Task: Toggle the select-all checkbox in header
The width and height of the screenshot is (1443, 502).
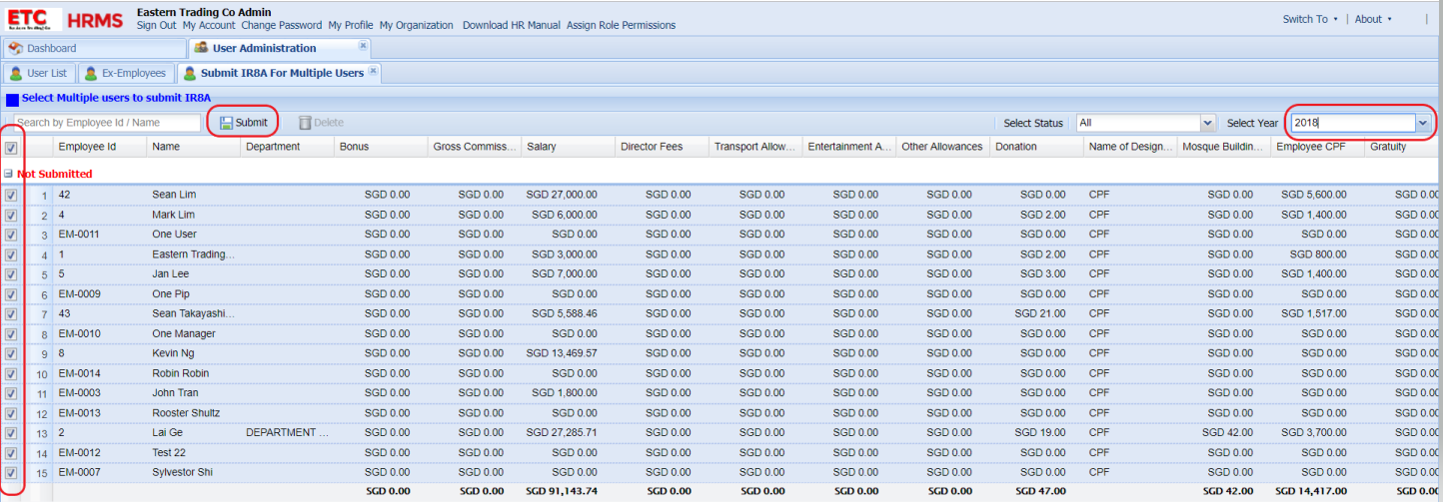Action: click(11, 148)
